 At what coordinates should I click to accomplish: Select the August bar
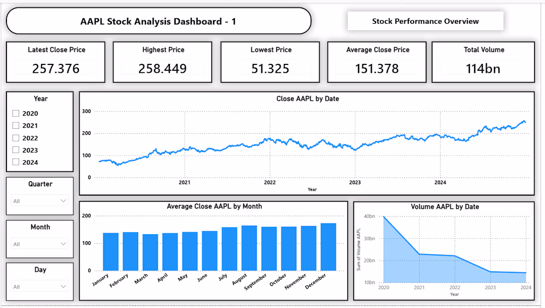click(249, 248)
